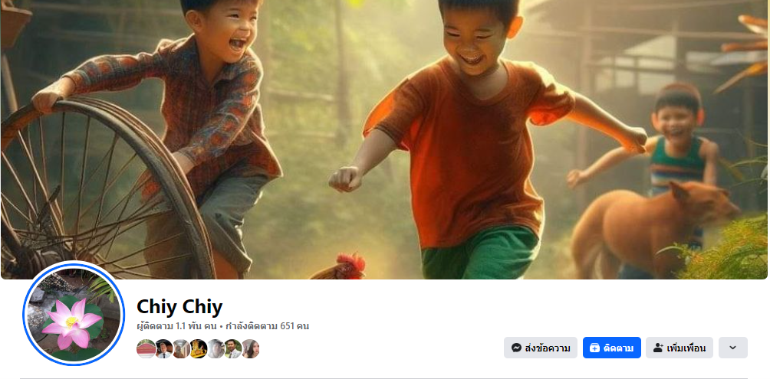Open the pink lotus profile picture
770x379 pixels.
(74, 314)
